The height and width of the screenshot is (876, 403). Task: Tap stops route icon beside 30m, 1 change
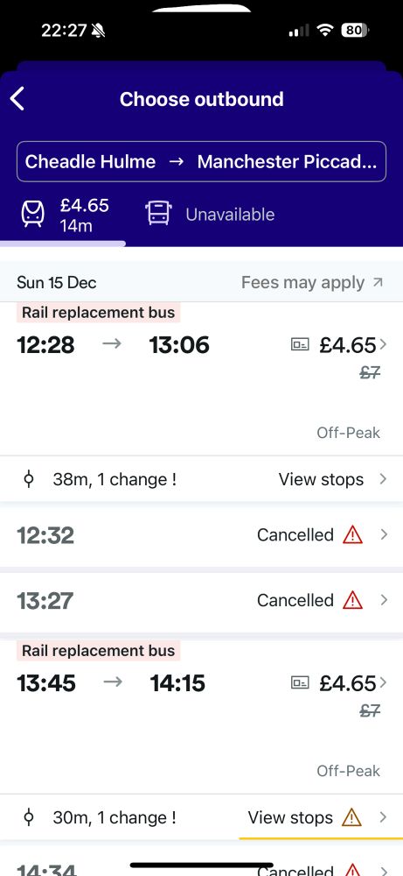tap(29, 818)
